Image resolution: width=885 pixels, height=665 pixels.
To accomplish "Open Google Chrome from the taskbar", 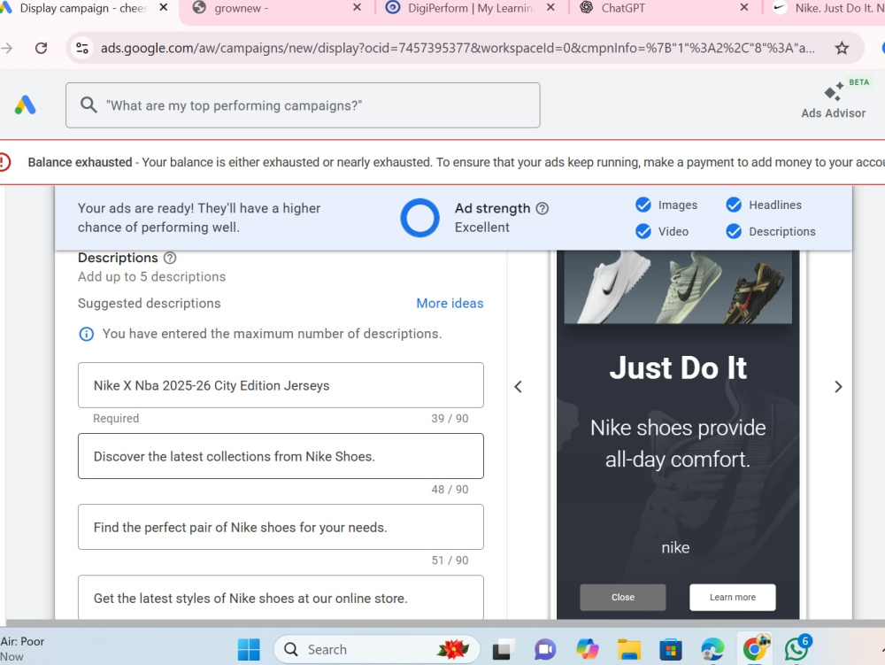I will [755, 649].
